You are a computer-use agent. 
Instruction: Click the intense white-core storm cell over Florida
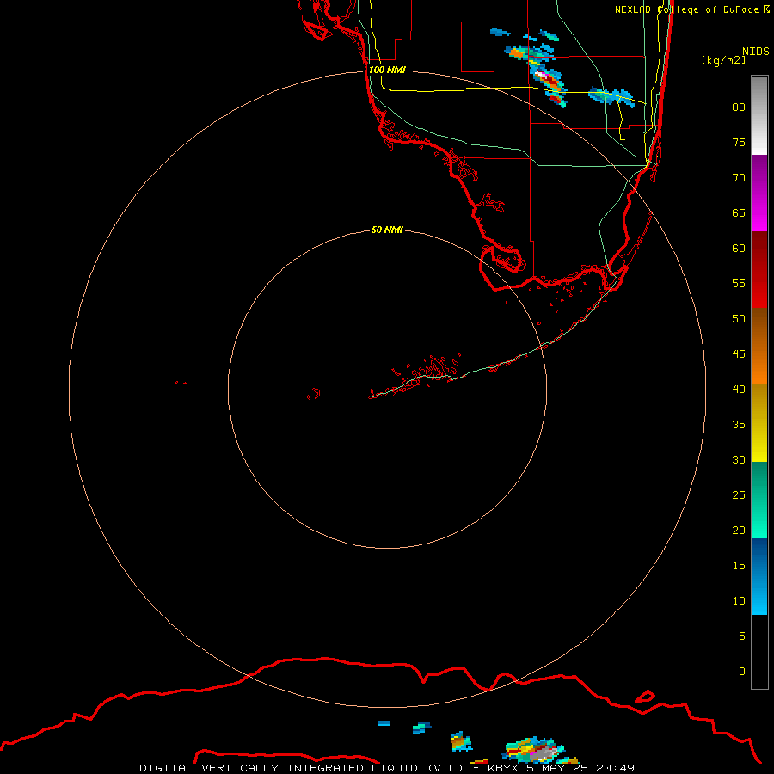(x=549, y=84)
